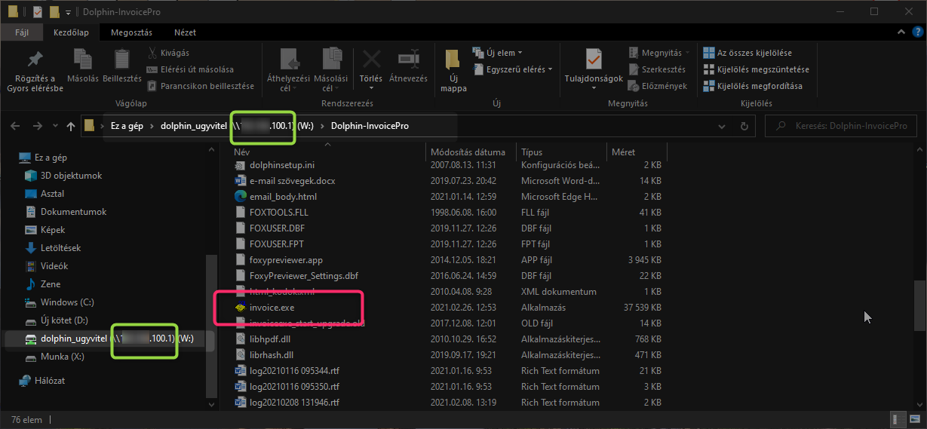Image resolution: width=927 pixels, height=429 pixels.
Task: Open 3D objektumok in sidebar
Action: (63, 176)
